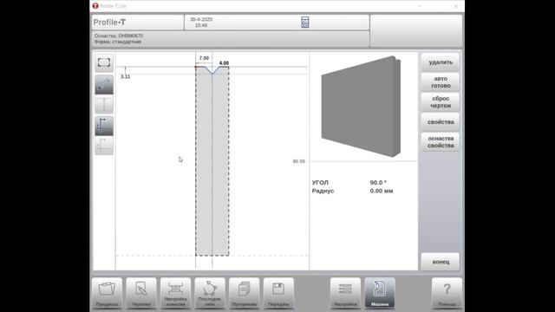This screenshot has height=312, width=555.
Task: Click the date and time field
Action: coord(201,23)
